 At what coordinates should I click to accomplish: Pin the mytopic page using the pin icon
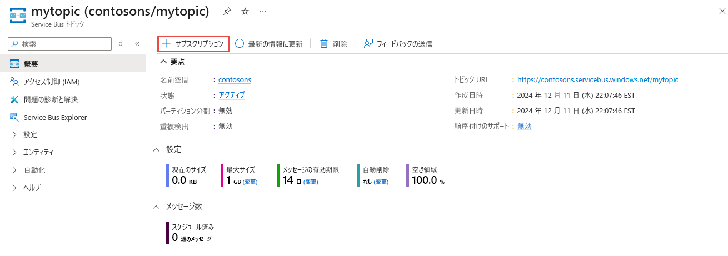(x=227, y=11)
